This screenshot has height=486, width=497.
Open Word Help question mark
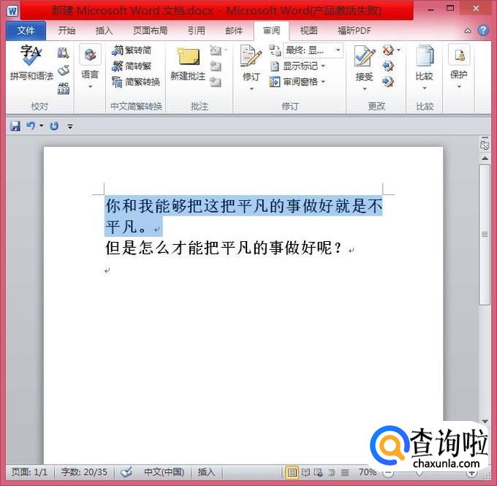point(483,31)
